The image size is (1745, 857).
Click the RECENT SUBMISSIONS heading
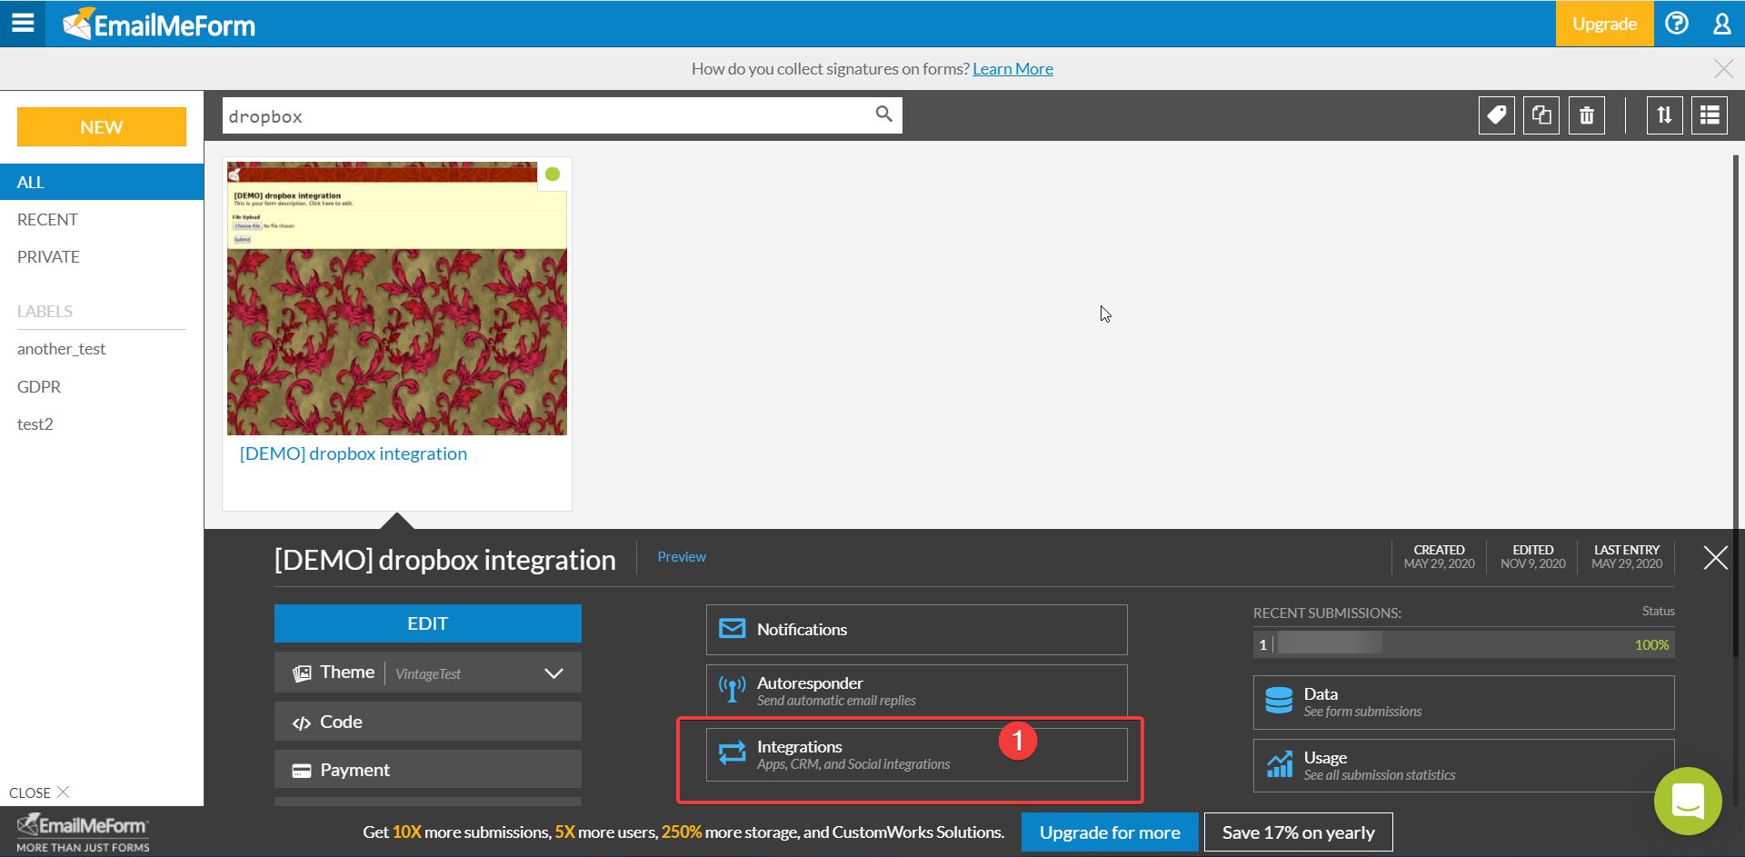coord(1327,613)
